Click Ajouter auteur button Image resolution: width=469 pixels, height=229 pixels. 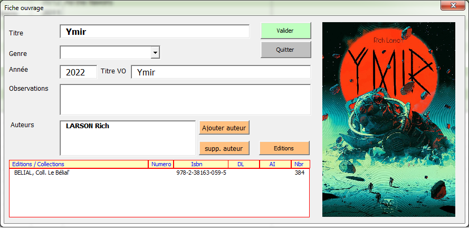click(x=224, y=128)
